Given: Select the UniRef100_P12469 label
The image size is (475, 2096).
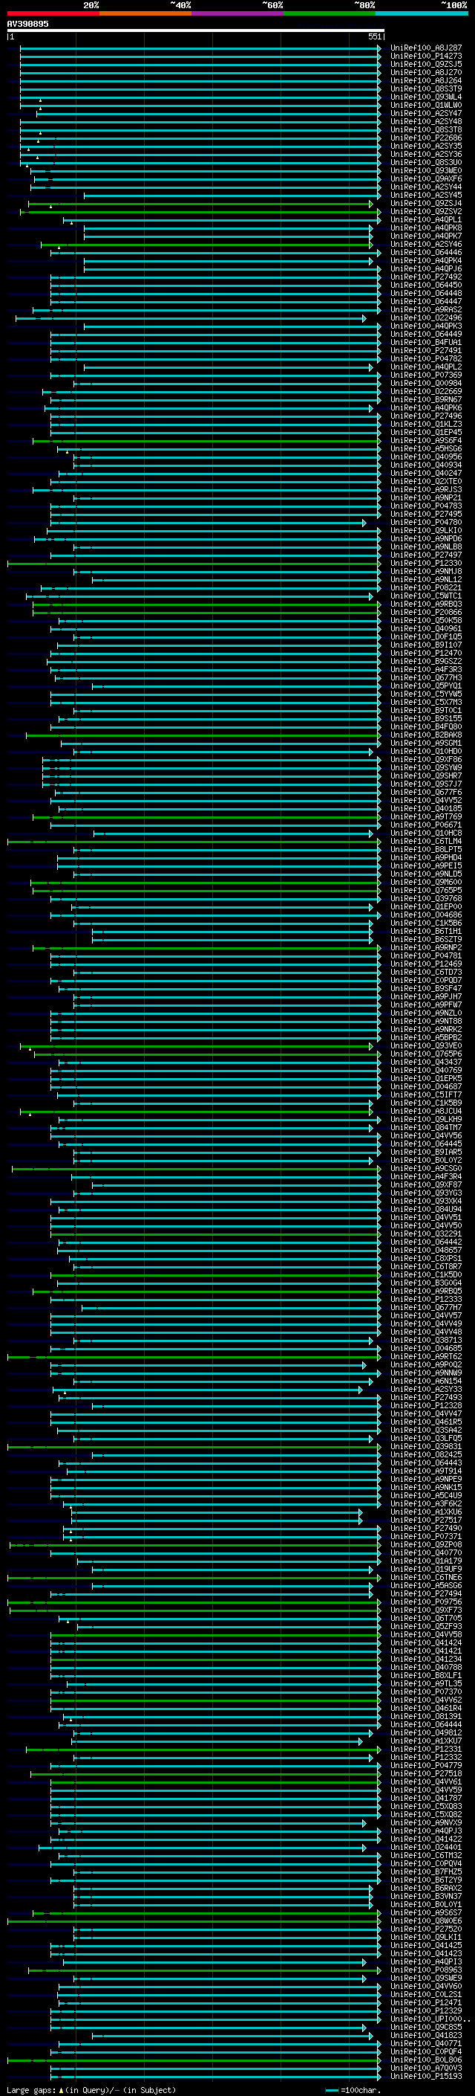Looking at the screenshot, I should [426, 964].
